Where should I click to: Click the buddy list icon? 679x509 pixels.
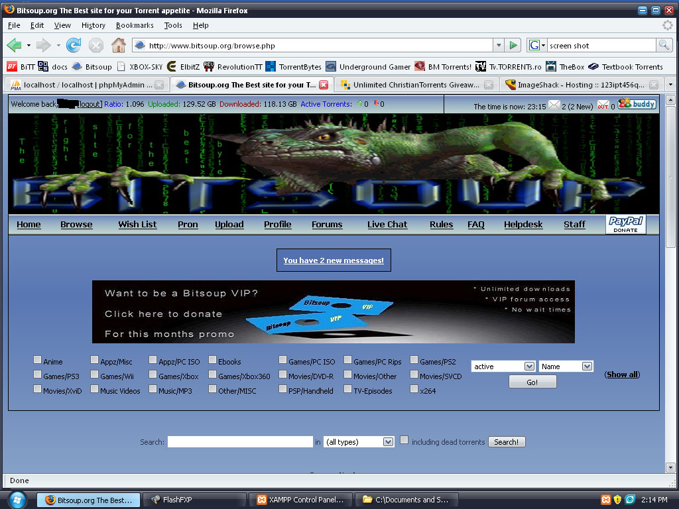tap(637, 104)
